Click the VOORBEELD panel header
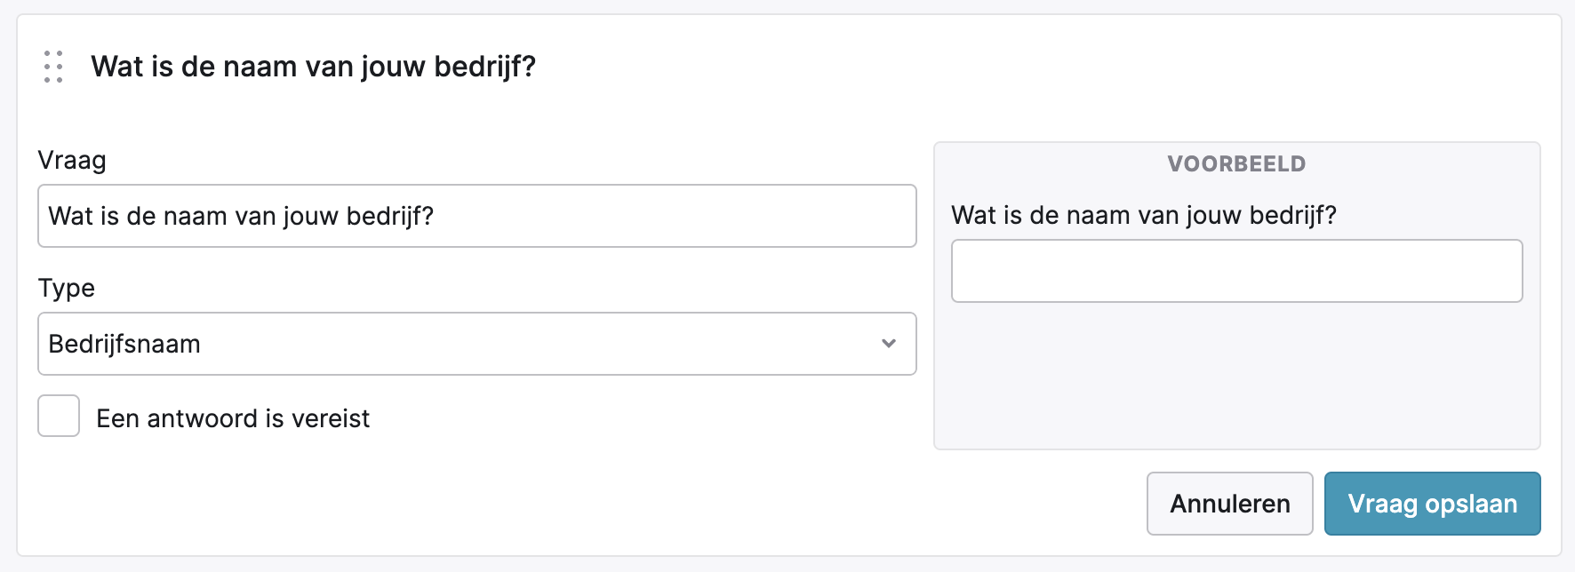Image resolution: width=1575 pixels, height=572 pixels. [x=1236, y=163]
